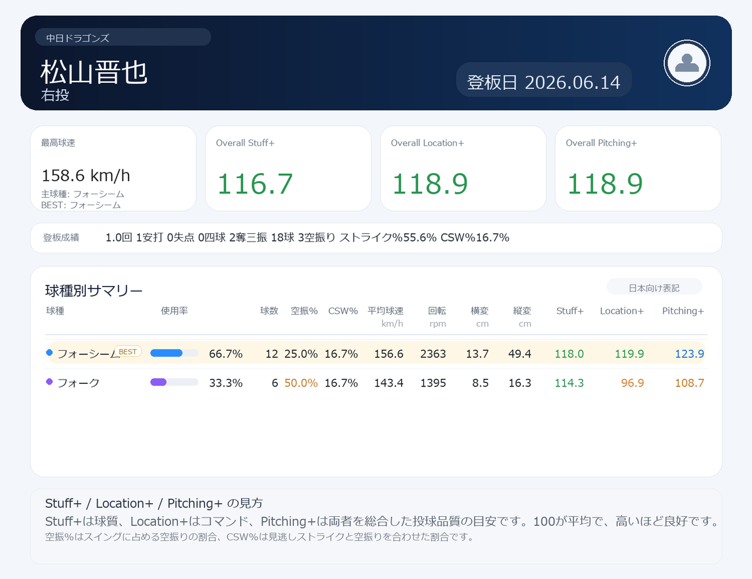This screenshot has width=752, height=579.
Task: Click the 右投 label
Action: 55,95
